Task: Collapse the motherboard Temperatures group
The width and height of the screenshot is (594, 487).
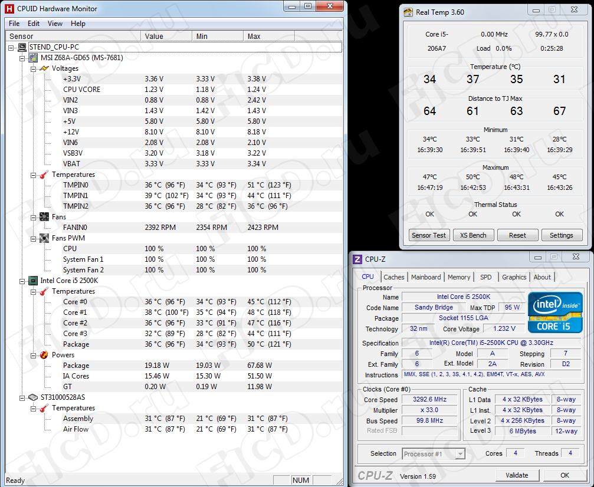Action: click(34, 175)
